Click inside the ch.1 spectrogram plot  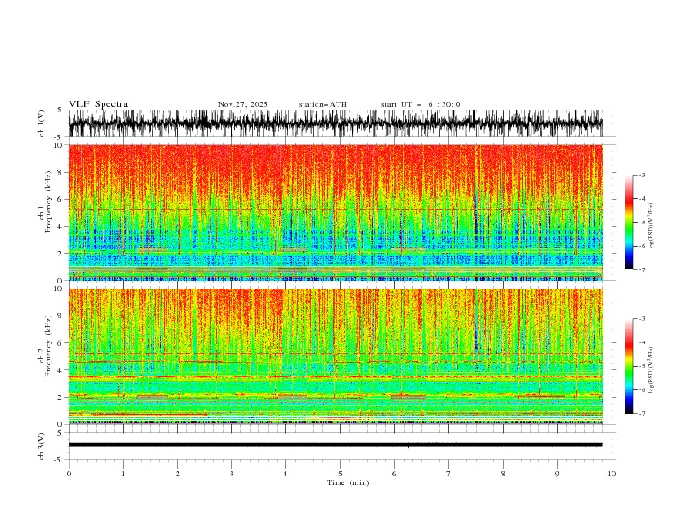(x=336, y=212)
